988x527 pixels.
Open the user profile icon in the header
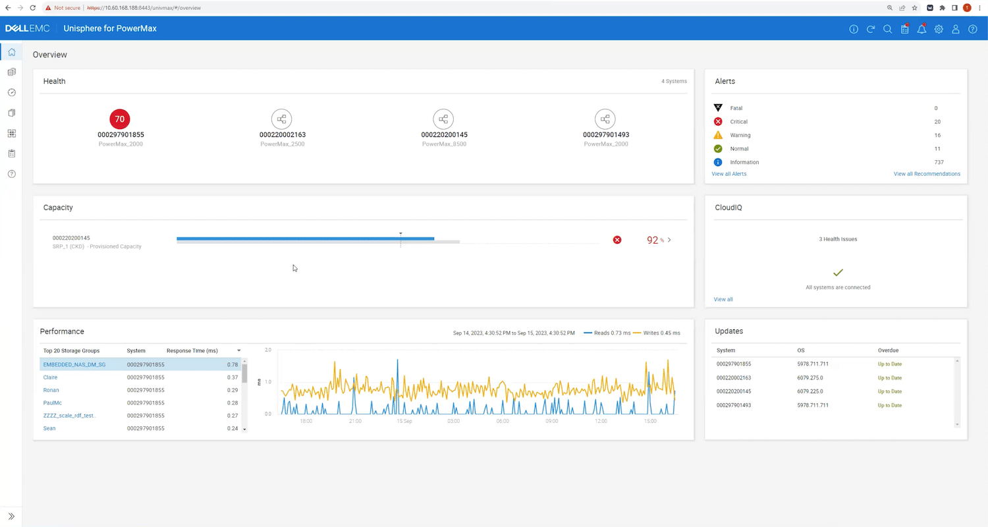[956, 29]
